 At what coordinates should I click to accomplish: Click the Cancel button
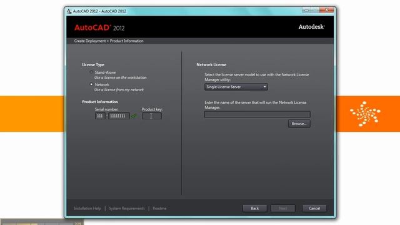click(x=314, y=208)
